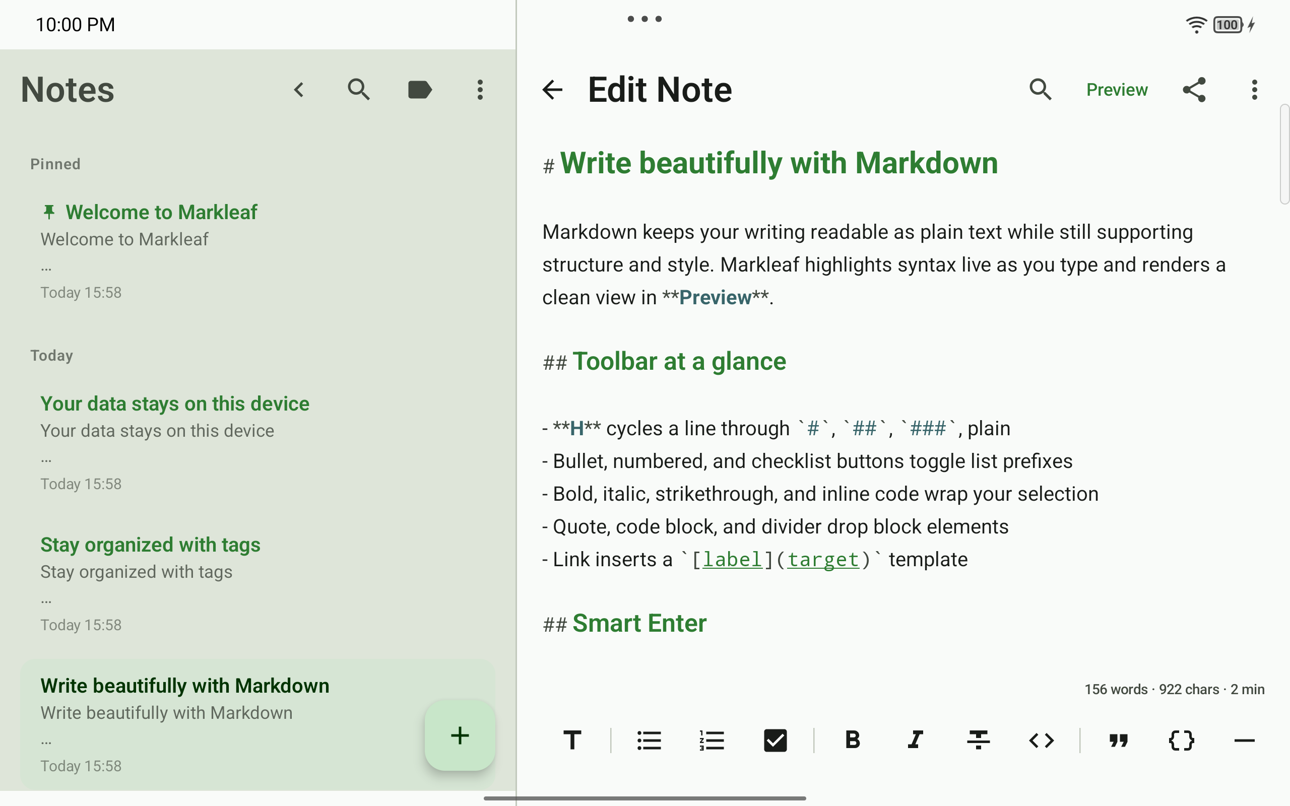Click the editor vertical scrollbar handle
Screen dimensions: 1290x806
pos(1284,155)
